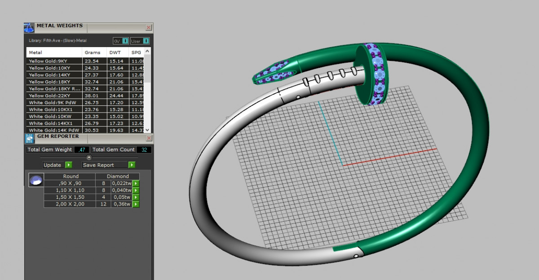Click the metal table vertical scrollbar thumb
The width and height of the screenshot is (539, 280).
tap(148, 67)
